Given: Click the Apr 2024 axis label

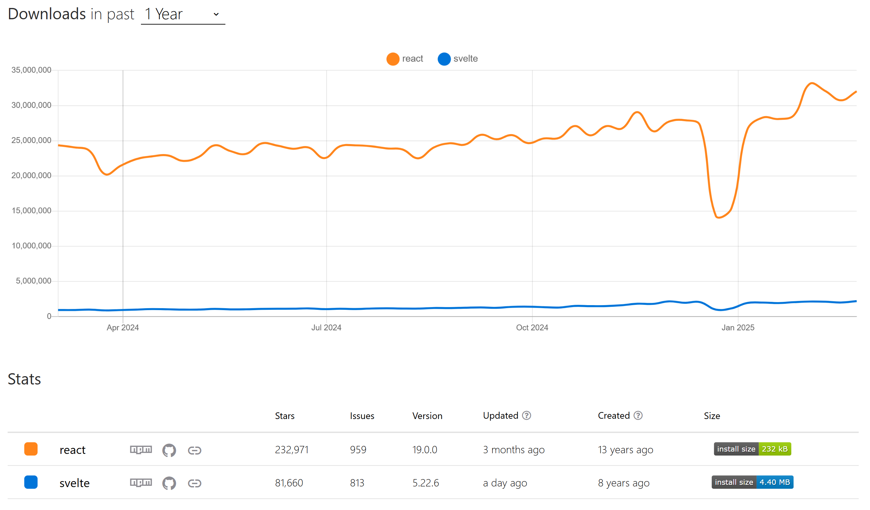Looking at the screenshot, I should click(x=123, y=328).
